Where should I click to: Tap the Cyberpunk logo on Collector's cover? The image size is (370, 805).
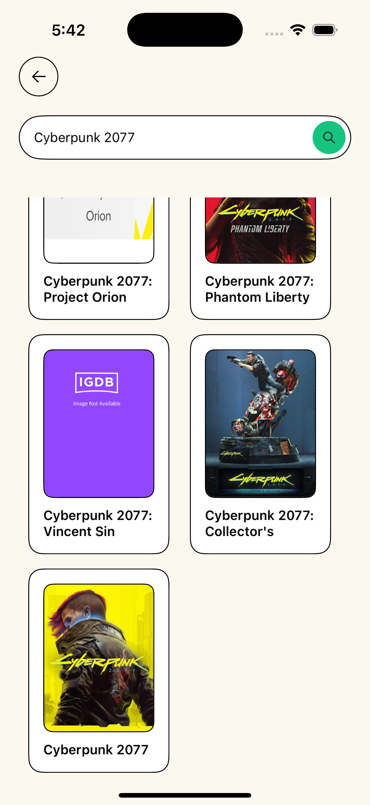[260, 479]
